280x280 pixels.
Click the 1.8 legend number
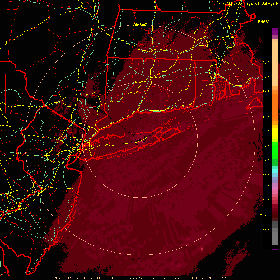(x=266, y=173)
